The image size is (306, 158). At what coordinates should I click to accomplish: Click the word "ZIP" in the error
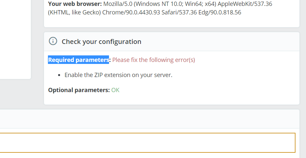pos(99,75)
